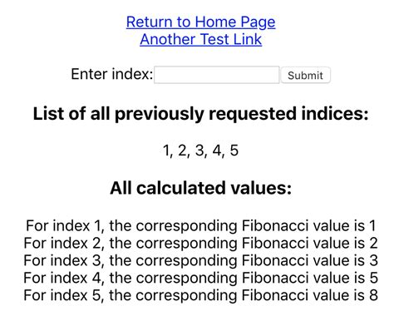The height and width of the screenshot is (311, 394).
Task: Open the Return to Home Page link
Action: 200,22
